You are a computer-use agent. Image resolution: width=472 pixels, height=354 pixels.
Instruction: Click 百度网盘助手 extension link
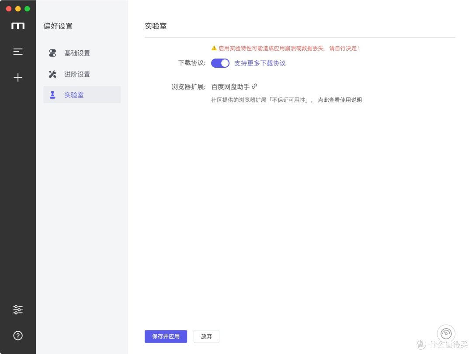(230, 87)
